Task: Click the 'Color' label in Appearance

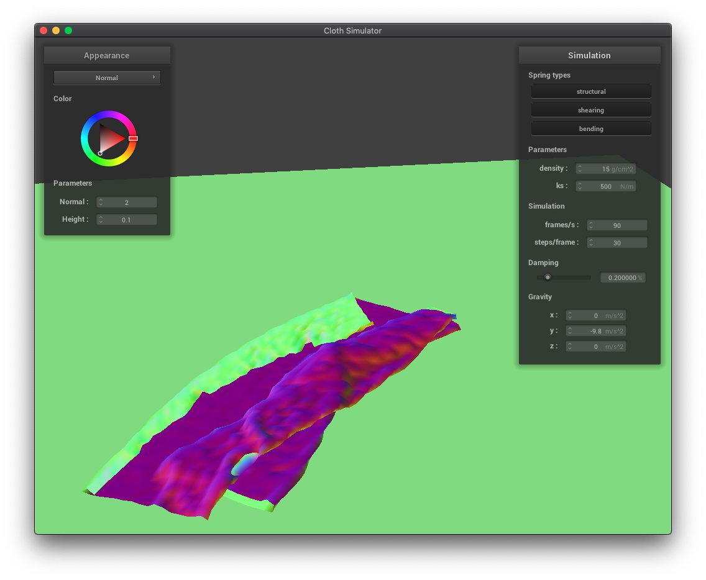Action: pyautogui.click(x=63, y=99)
